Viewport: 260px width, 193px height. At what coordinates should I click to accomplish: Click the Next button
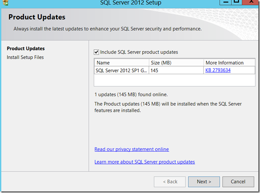[x=204, y=182]
